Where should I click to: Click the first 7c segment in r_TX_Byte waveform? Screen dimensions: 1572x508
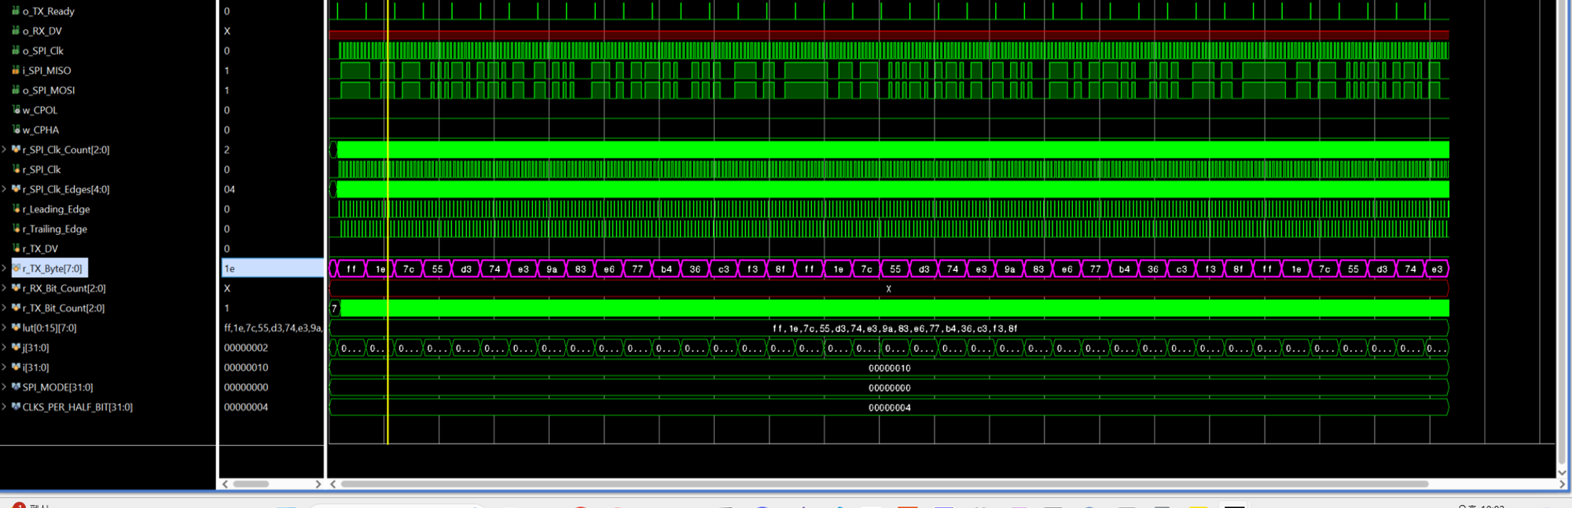click(x=409, y=269)
